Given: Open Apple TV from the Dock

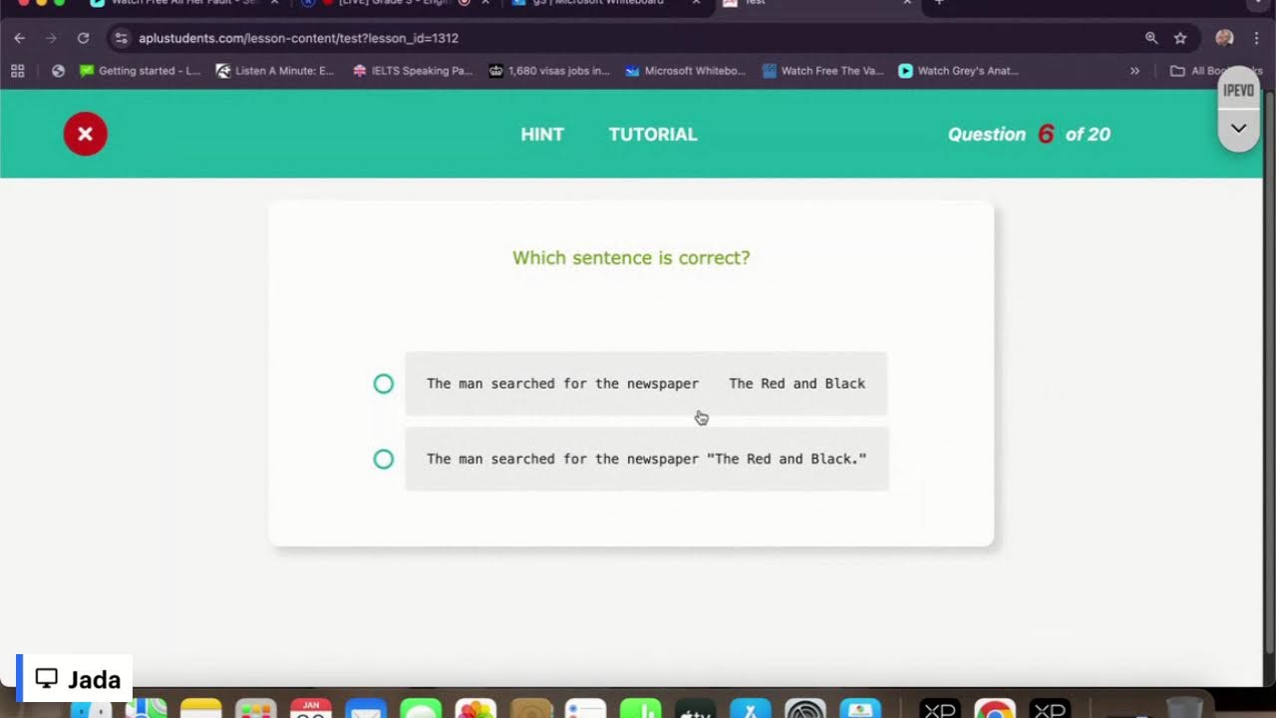Looking at the screenshot, I should click(x=695, y=709).
